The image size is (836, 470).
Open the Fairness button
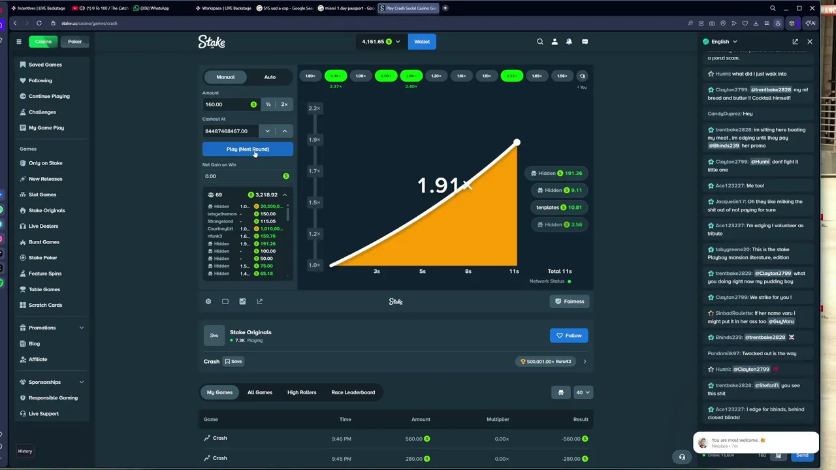pyautogui.click(x=570, y=302)
